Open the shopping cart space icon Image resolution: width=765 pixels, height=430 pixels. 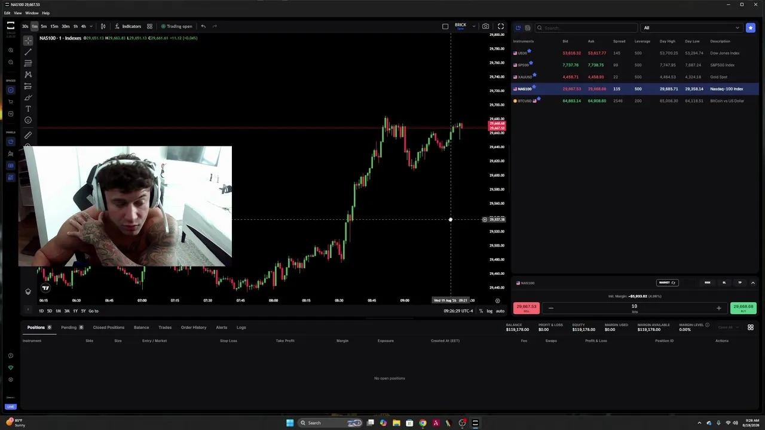[10, 102]
